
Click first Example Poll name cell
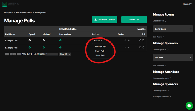tap(11, 41)
